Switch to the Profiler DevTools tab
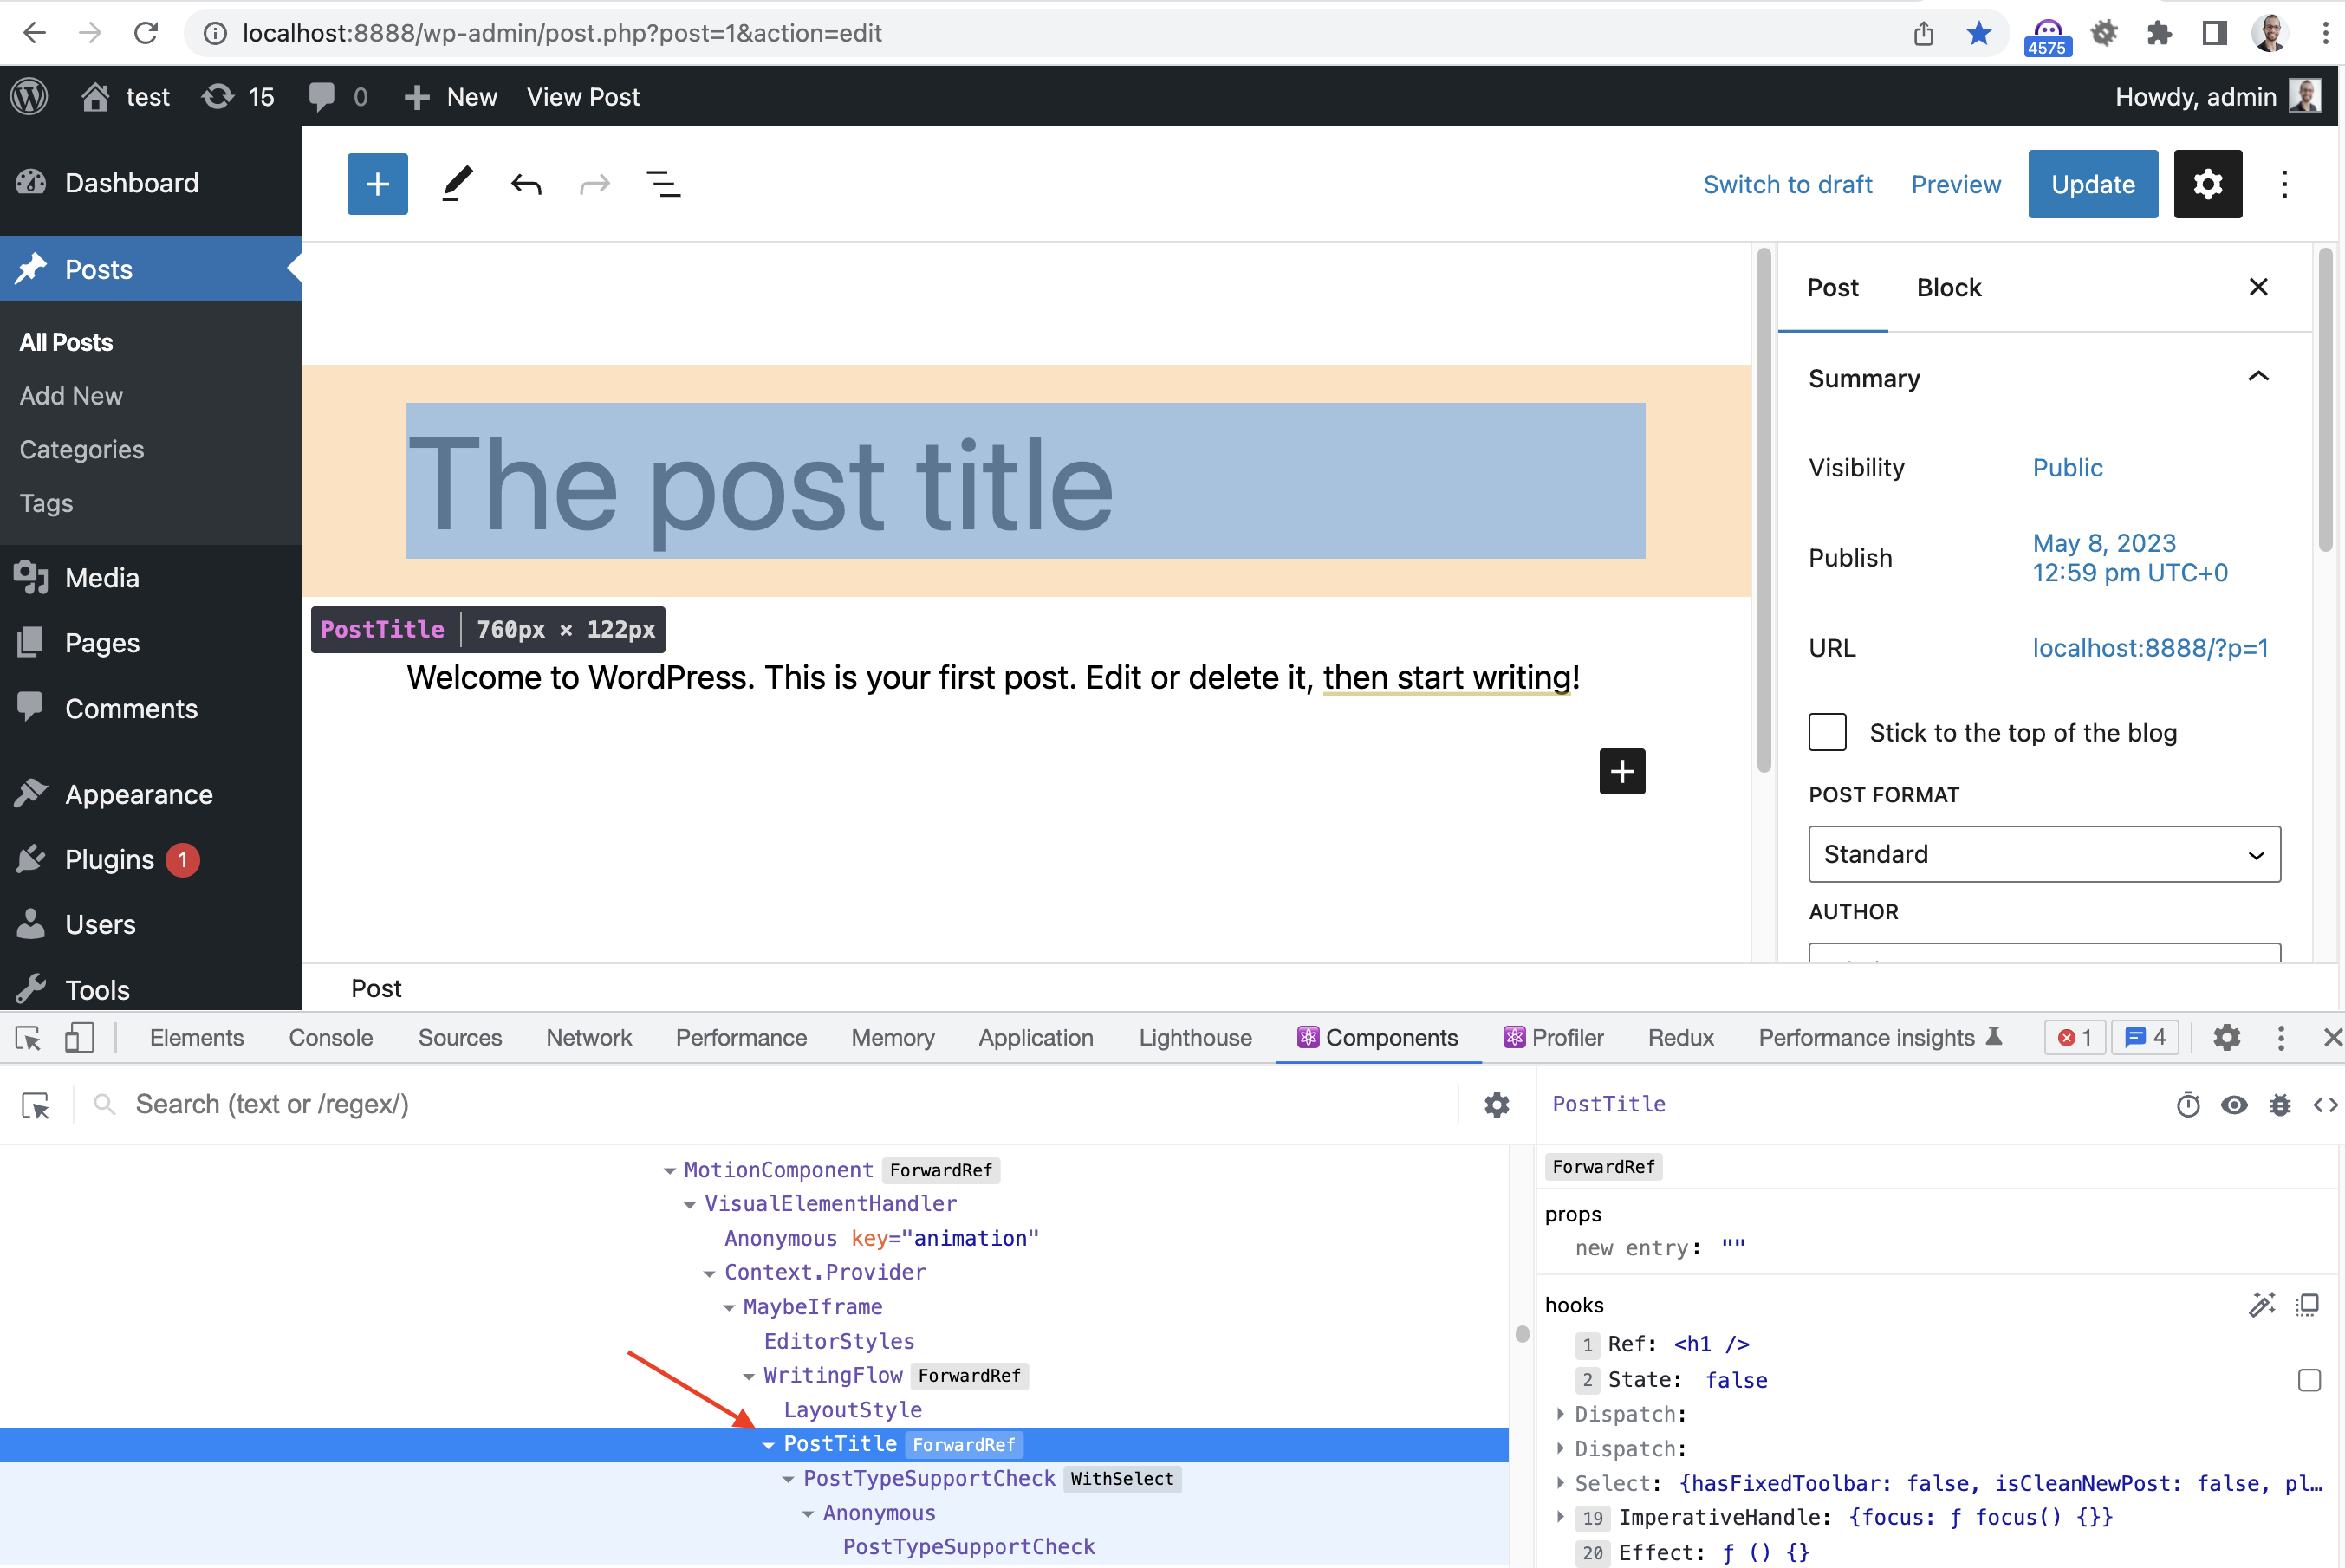 [x=1554, y=1038]
